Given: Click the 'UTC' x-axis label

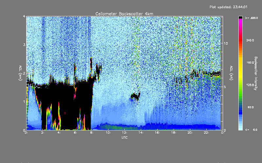Looking at the screenshot, I should [x=124, y=137].
